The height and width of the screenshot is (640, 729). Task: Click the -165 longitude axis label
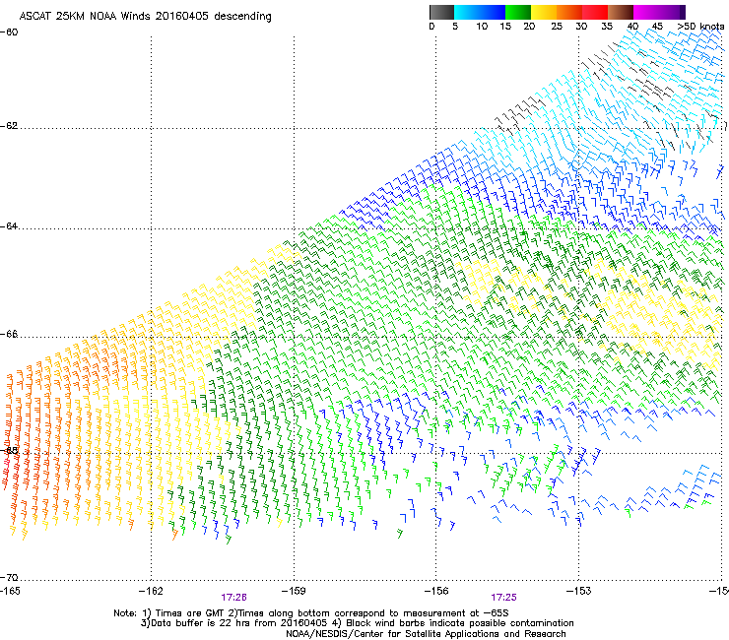click(x=10, y=591)
